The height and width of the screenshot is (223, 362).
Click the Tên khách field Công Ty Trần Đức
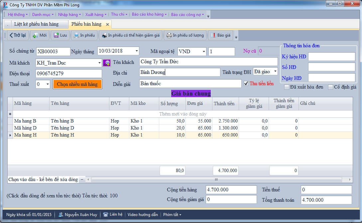(x=208, y=62)
